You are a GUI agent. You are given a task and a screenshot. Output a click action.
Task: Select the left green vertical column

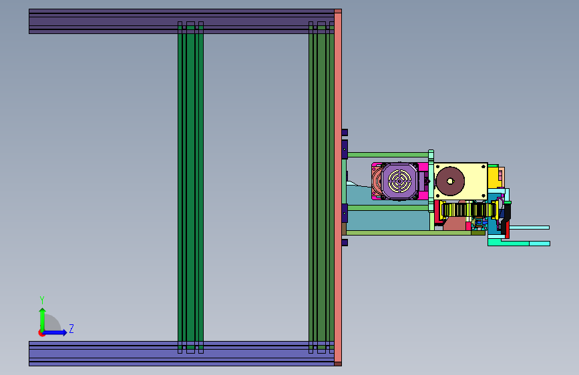tap(190, 187)
